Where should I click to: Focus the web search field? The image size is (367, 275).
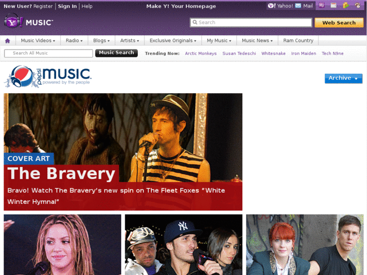251,23
